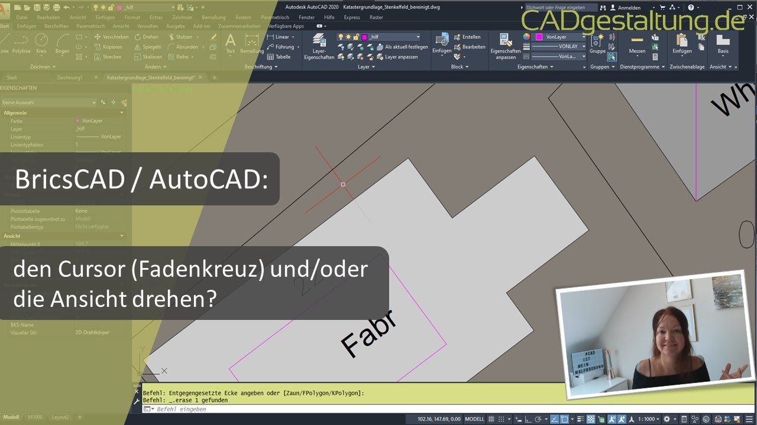Click Anmelden sign-in button
This screenshot has height=425, width=757.
click(625, 8)
